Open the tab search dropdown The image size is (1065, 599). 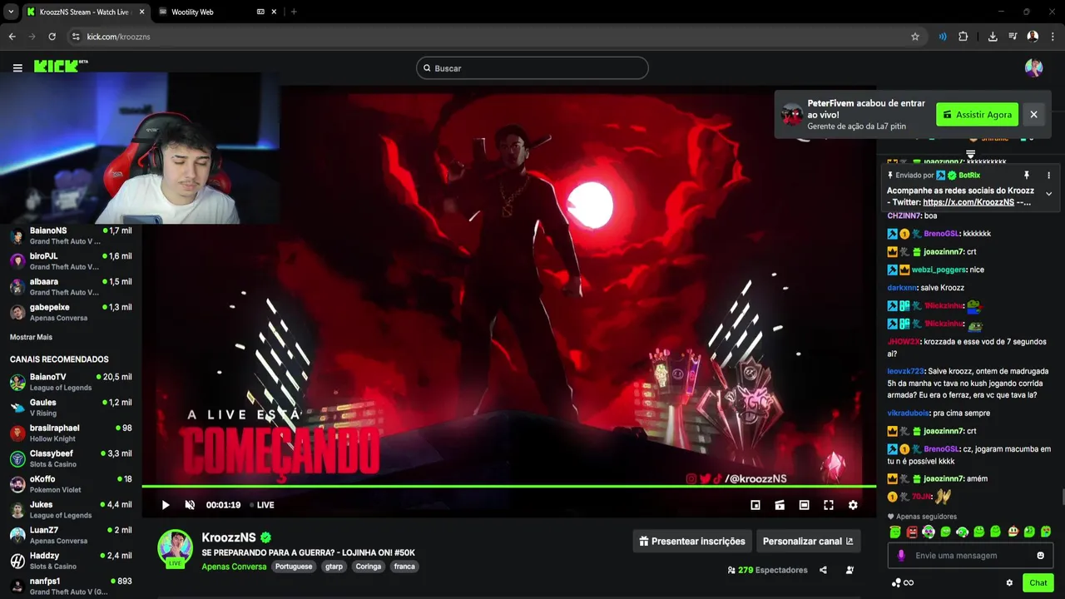click(11, 12)
